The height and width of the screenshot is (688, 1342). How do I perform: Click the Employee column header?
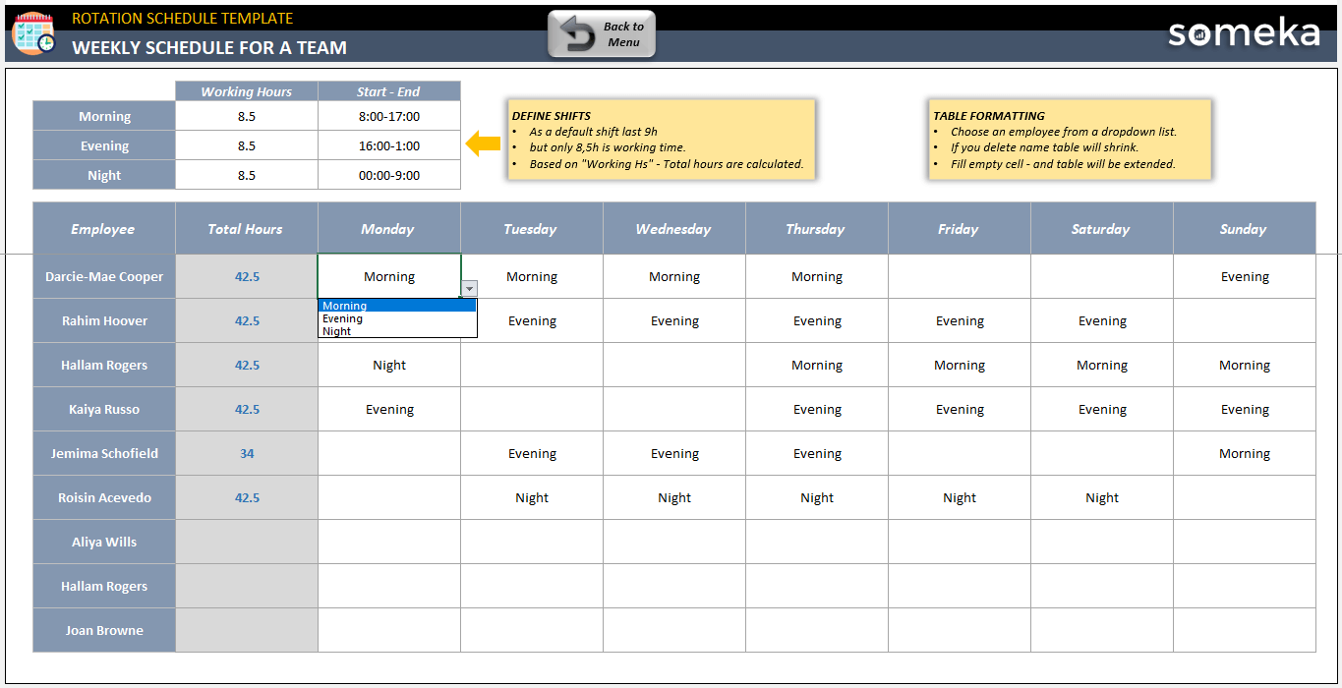tap(104, 228)
